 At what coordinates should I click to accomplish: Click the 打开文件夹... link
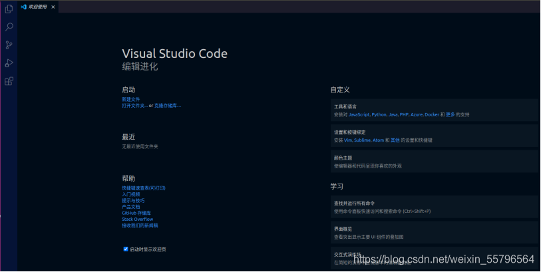click(x=134, y=106)
